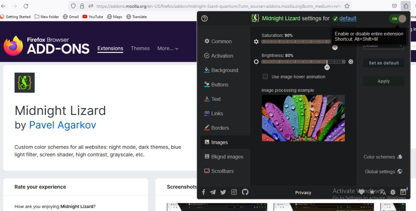Open the Pavel Agarkov author link
Viewport: 416px width, 211px height.
click(62, 125)
